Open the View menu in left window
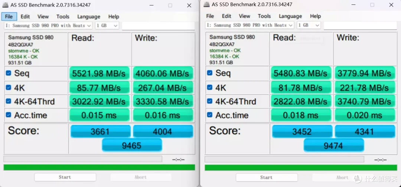401x187 pixels. coord(43,17)
